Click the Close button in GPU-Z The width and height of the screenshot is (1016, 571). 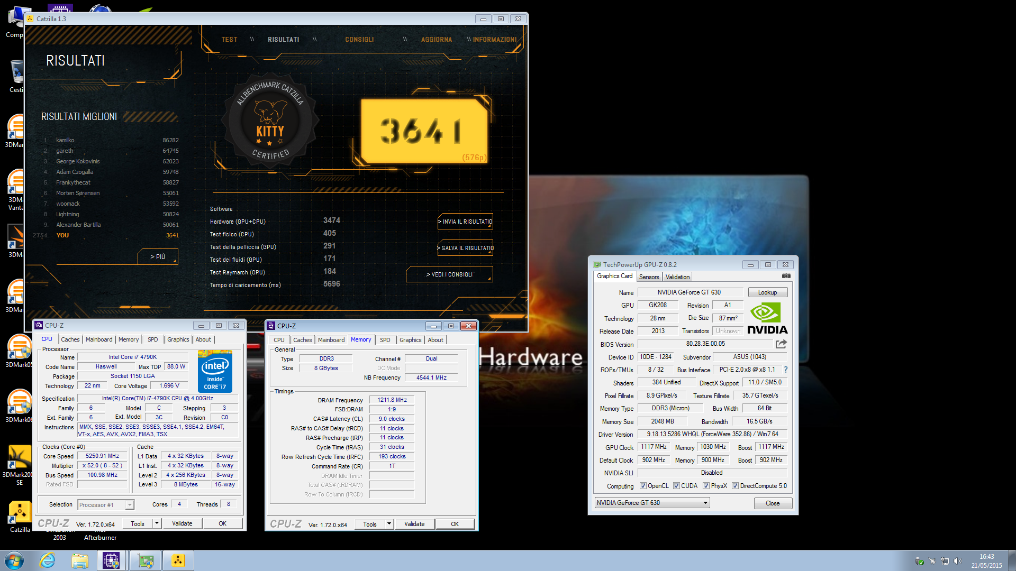[x=773, y=503]
